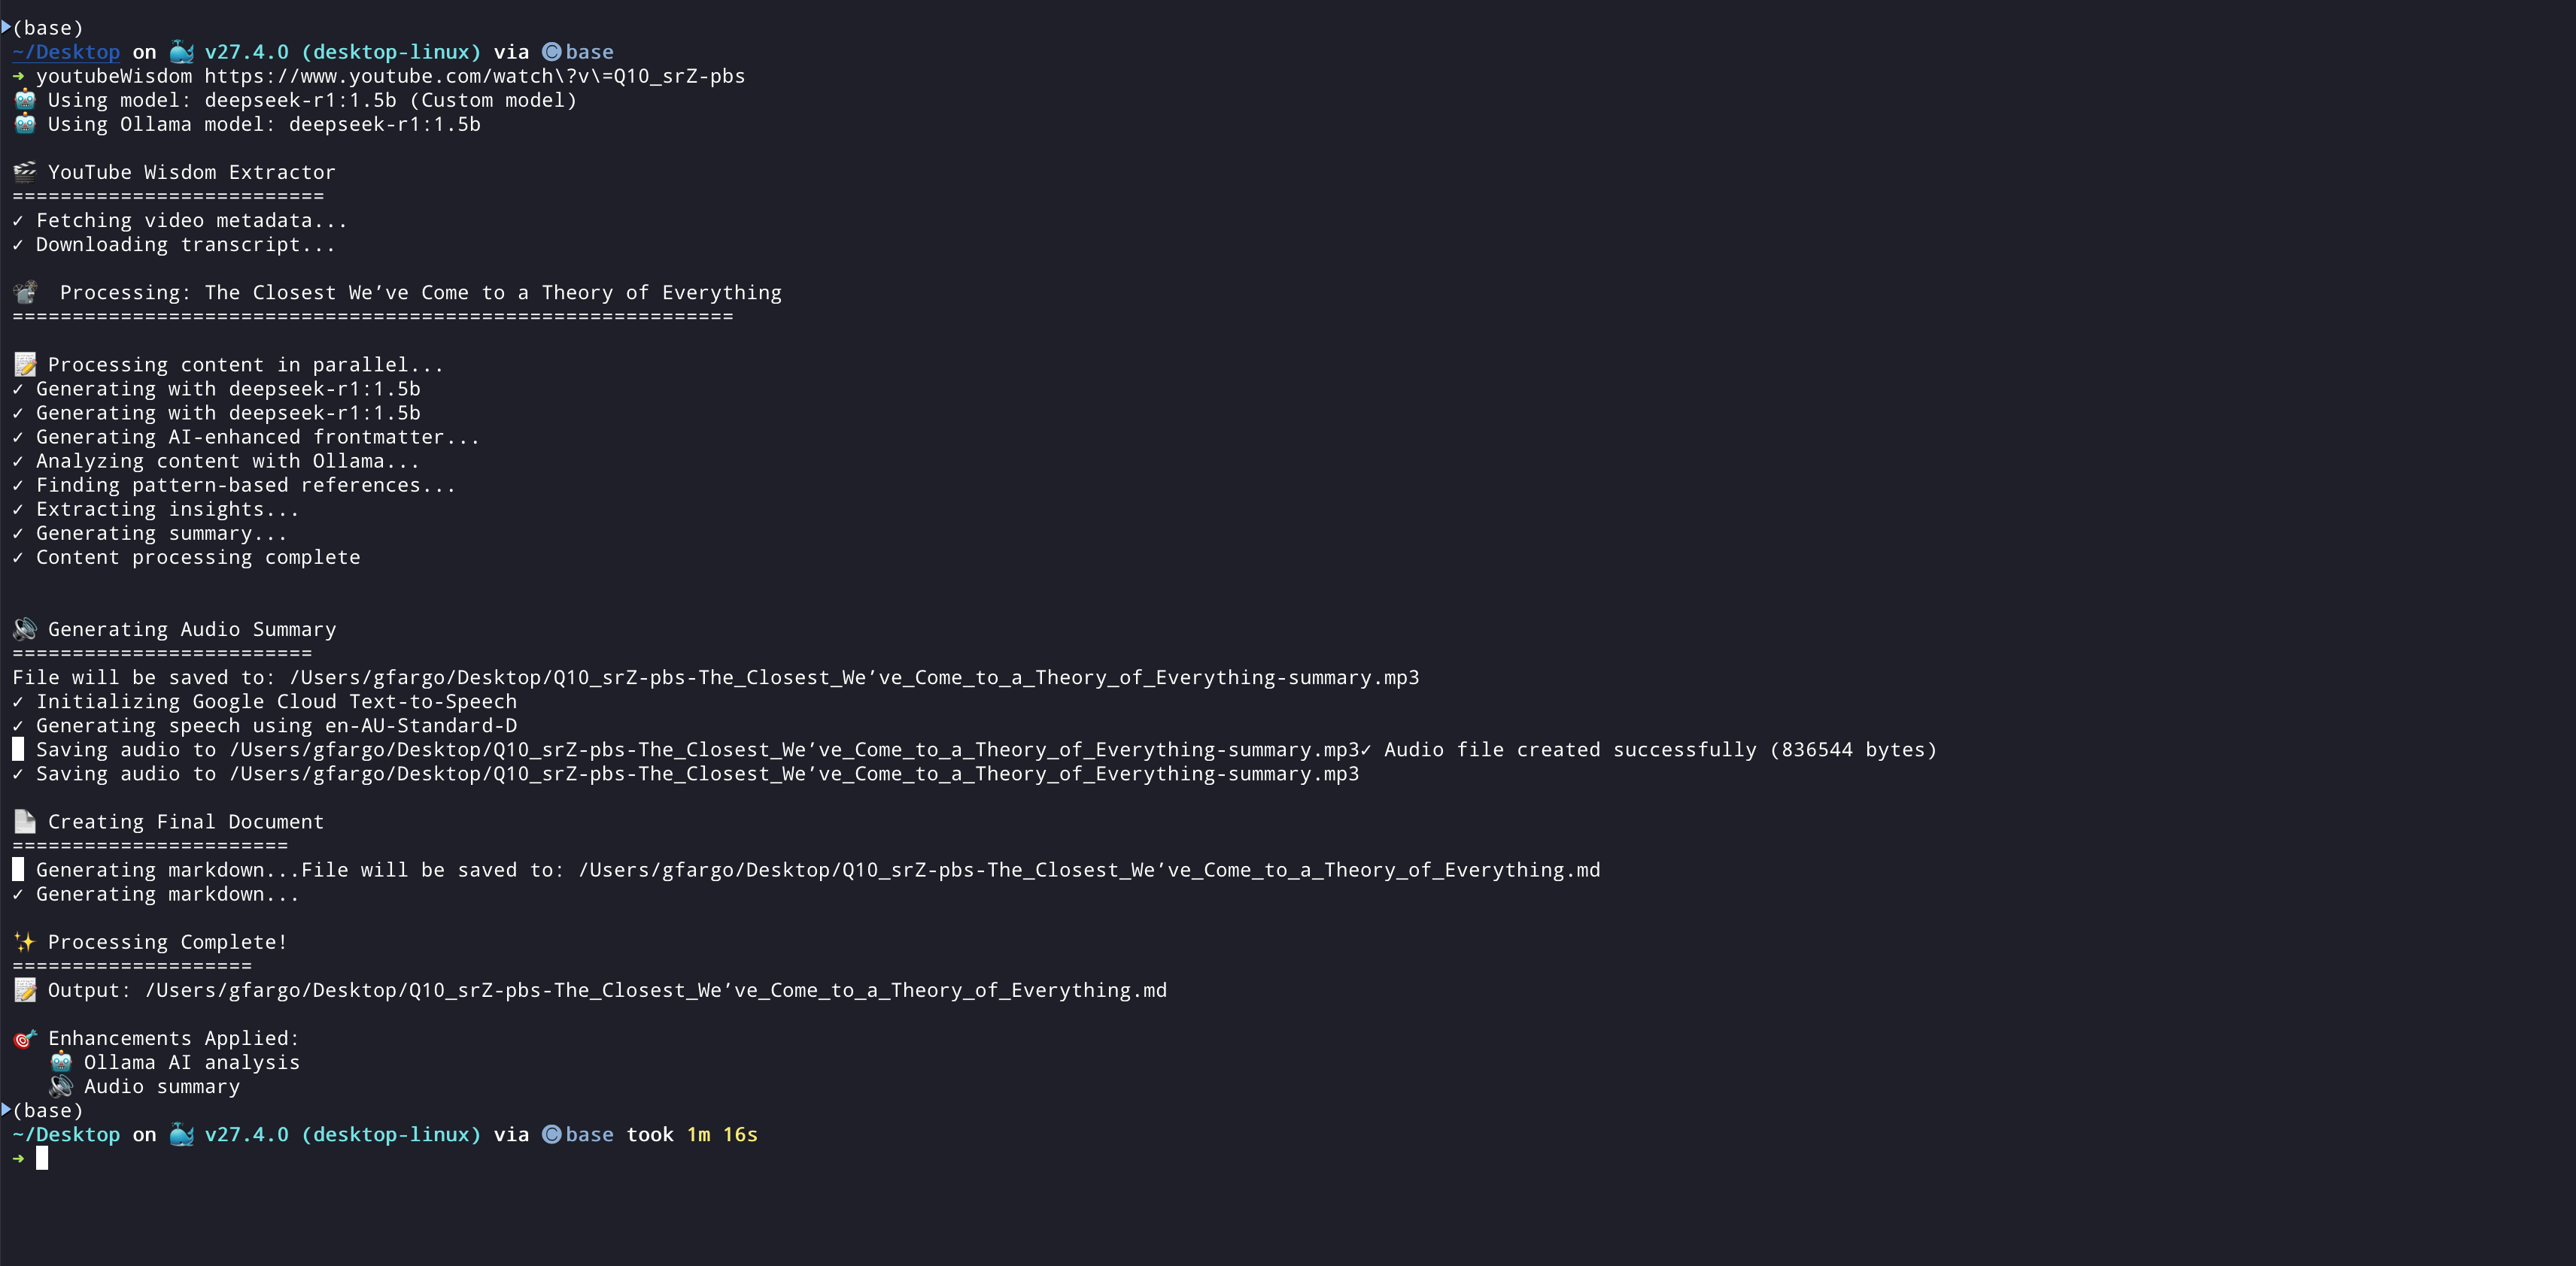Click clapperboard icon next to YouTube Wisdom Extractor

[25, 172]
